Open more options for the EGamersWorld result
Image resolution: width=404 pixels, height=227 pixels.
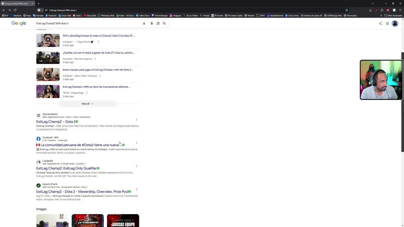tap(136, 119)
